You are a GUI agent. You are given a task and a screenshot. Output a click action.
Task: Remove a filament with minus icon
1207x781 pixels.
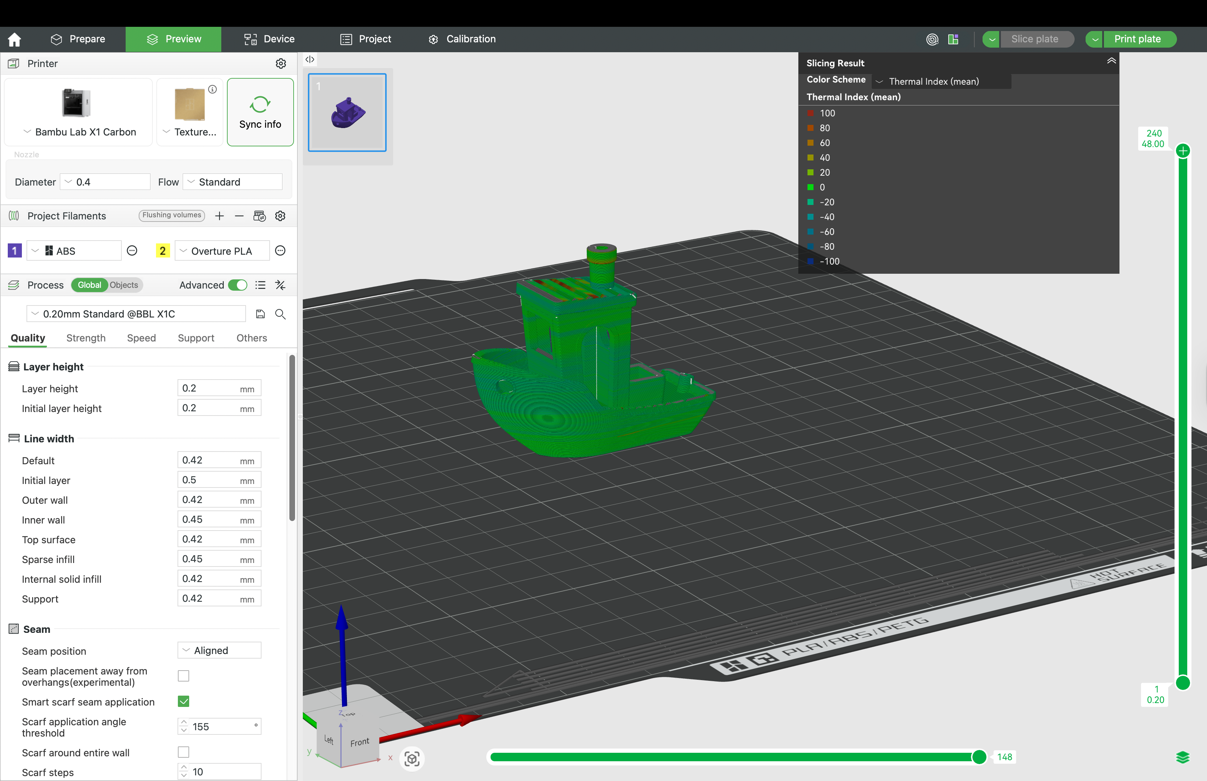[239, 216]
